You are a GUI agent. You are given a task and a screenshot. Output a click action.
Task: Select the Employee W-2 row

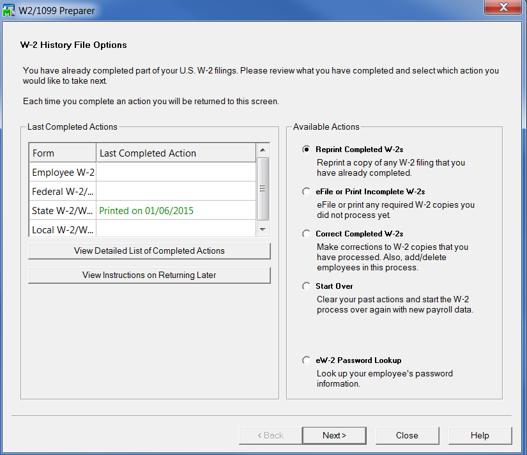coord(63,173)
